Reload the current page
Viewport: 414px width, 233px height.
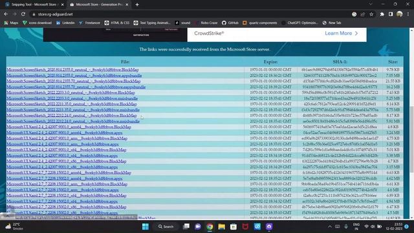coord(23,14)
